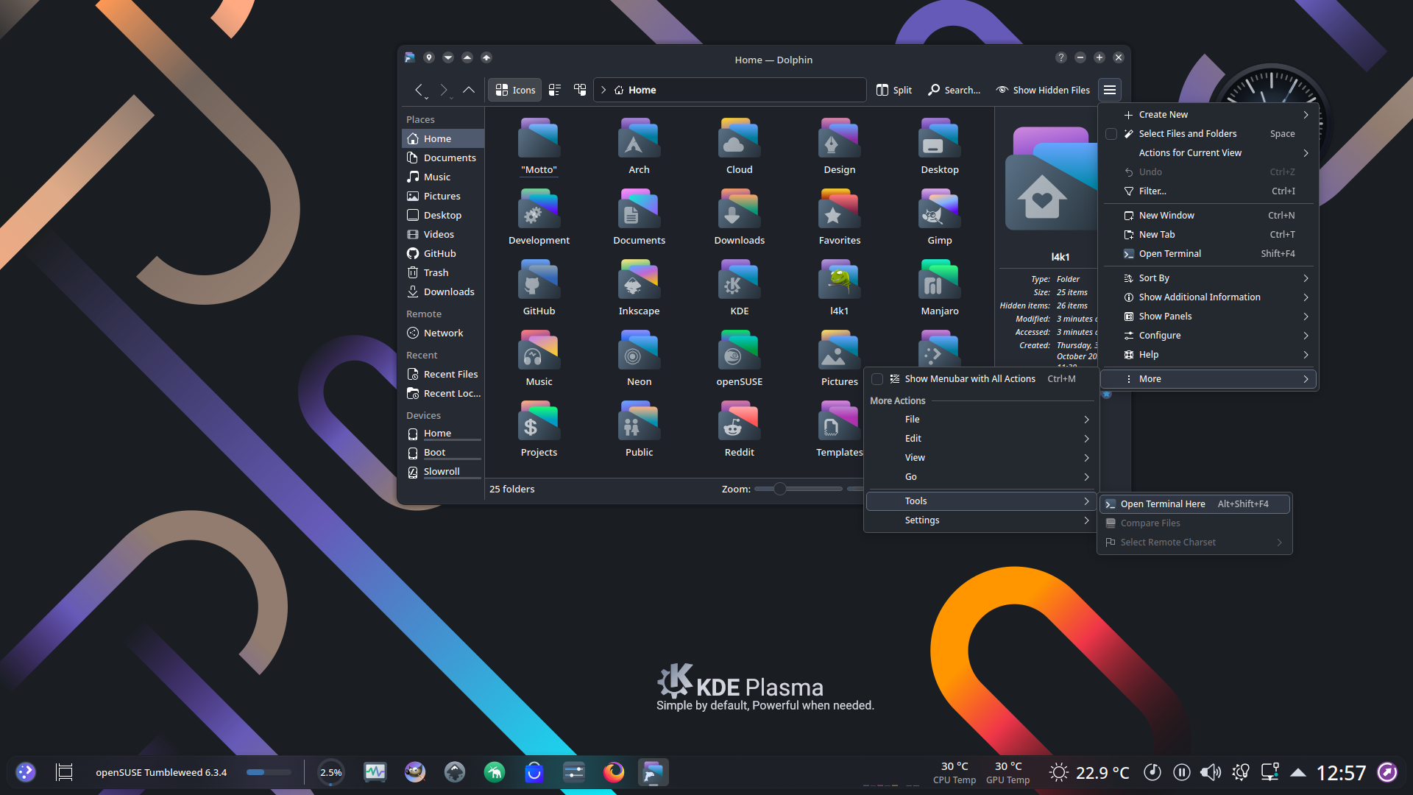Viewport: 1413px width, 795px height.
Task: Select Trash in Places sidebar
Action: 442,272
